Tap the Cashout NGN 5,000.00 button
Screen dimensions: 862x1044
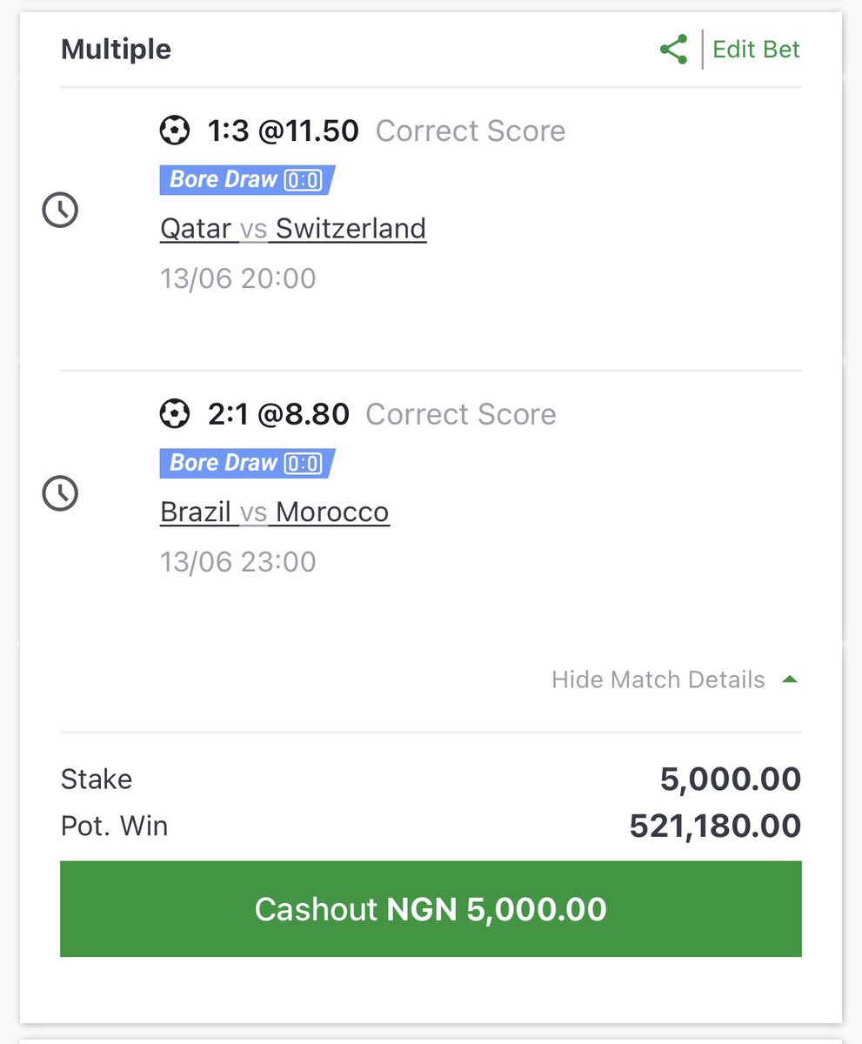(431, 909)
